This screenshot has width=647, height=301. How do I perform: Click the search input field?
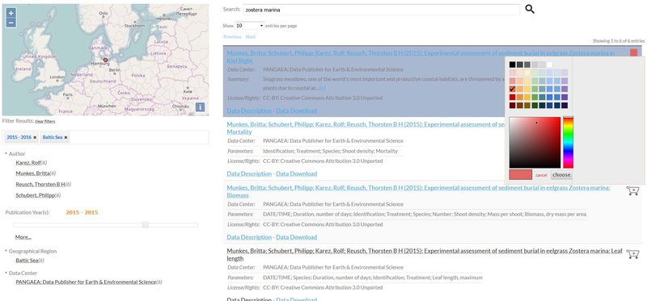(382, 10)
